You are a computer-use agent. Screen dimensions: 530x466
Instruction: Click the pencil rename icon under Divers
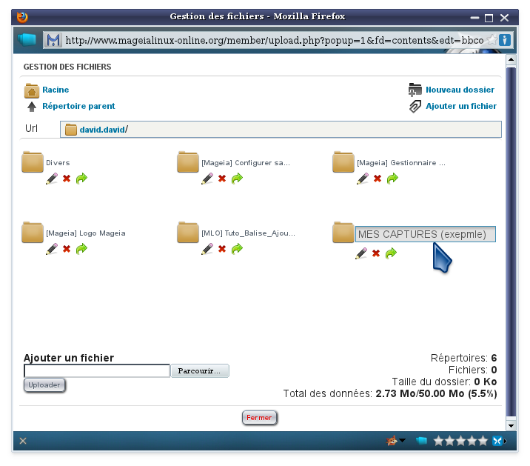pos(52,179)
